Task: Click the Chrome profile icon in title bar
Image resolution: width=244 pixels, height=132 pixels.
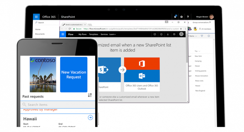Action: [166, 22]
